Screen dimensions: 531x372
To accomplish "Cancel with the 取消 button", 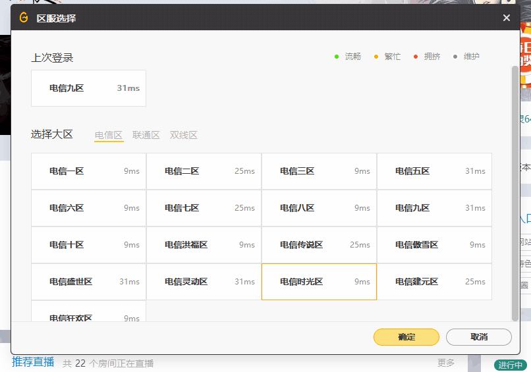I will pyautogui.click(x=479, y=337).
